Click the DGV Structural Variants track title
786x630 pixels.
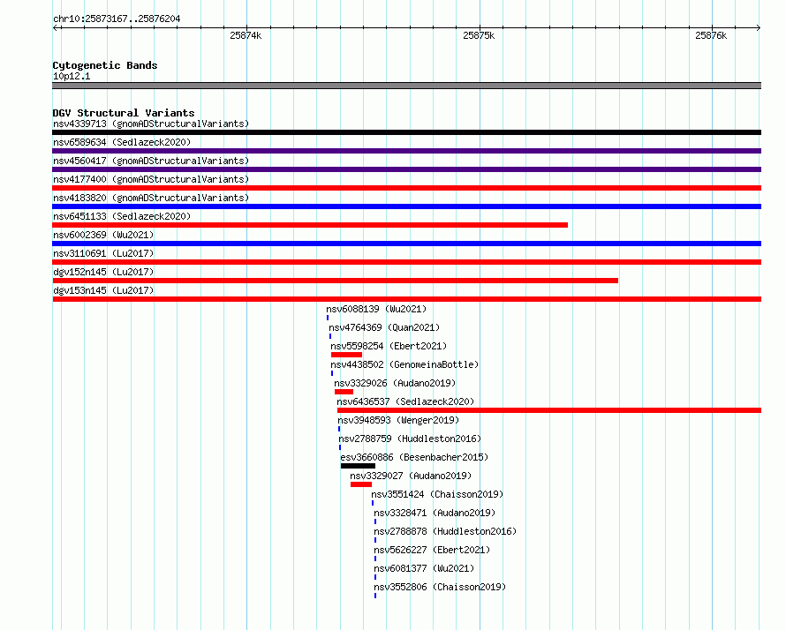coord(124,113)
